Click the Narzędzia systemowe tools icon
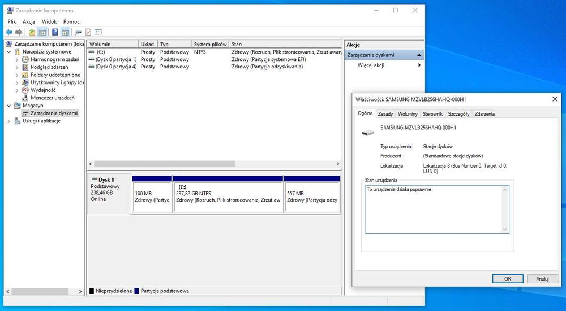 [x=17, y=52]
